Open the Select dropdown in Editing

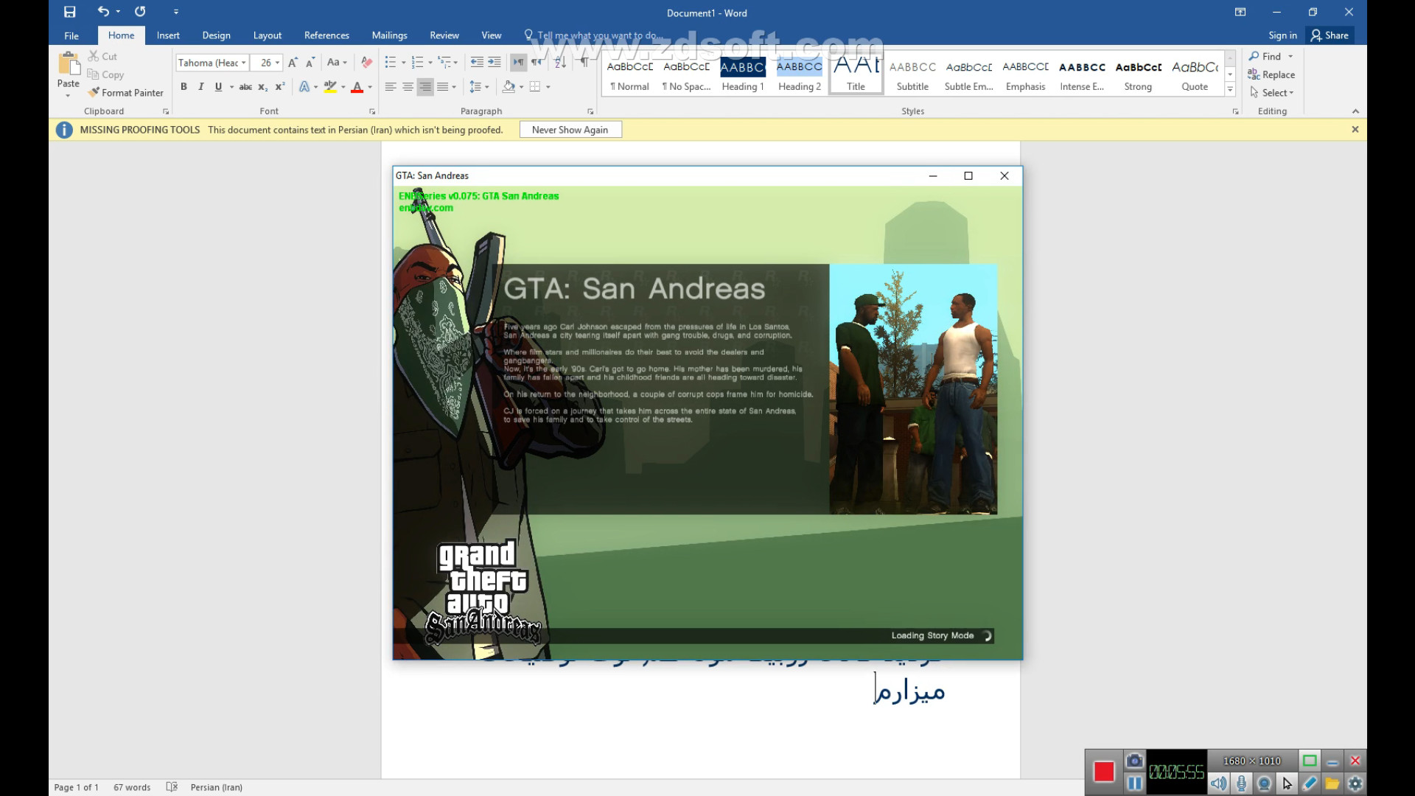pos(1272,93)
